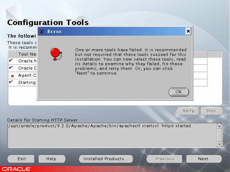Click the checkmark beside the Starting row

point(11,82)
